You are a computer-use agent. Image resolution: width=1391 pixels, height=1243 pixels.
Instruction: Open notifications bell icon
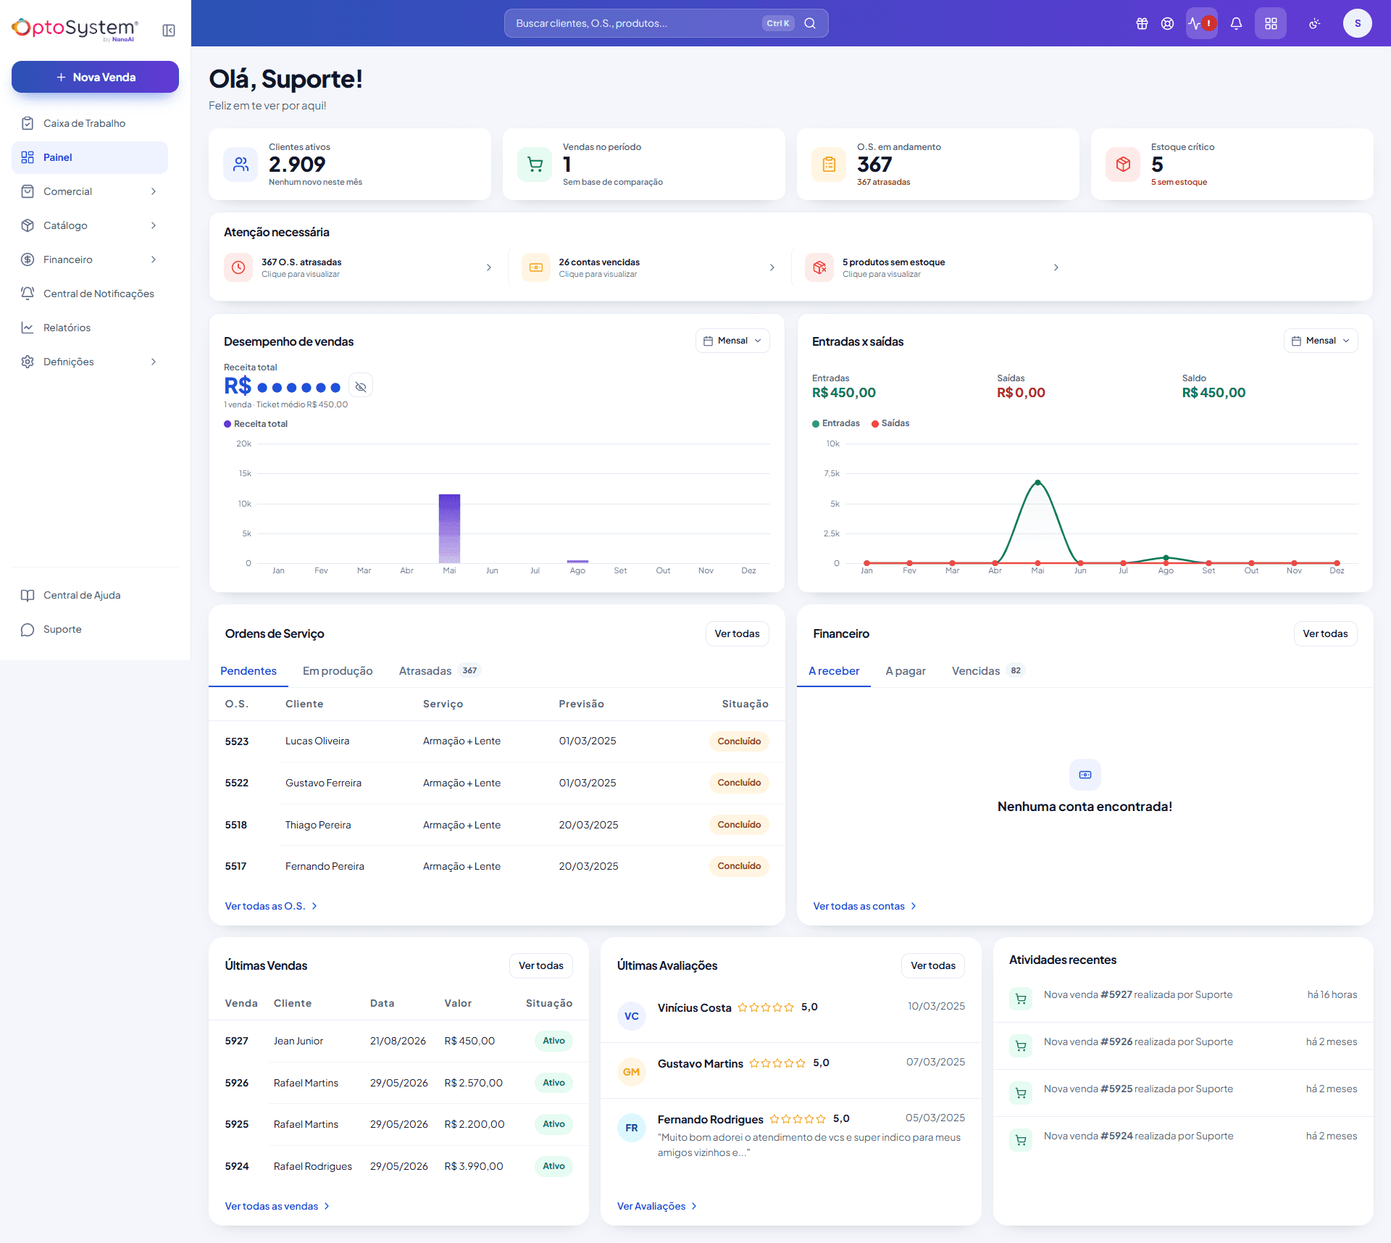(x=1236, y=23)
